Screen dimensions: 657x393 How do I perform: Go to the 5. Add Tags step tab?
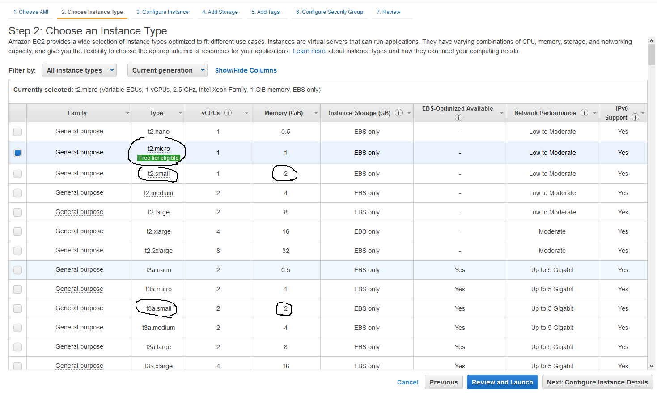click(x=266, y=12)
